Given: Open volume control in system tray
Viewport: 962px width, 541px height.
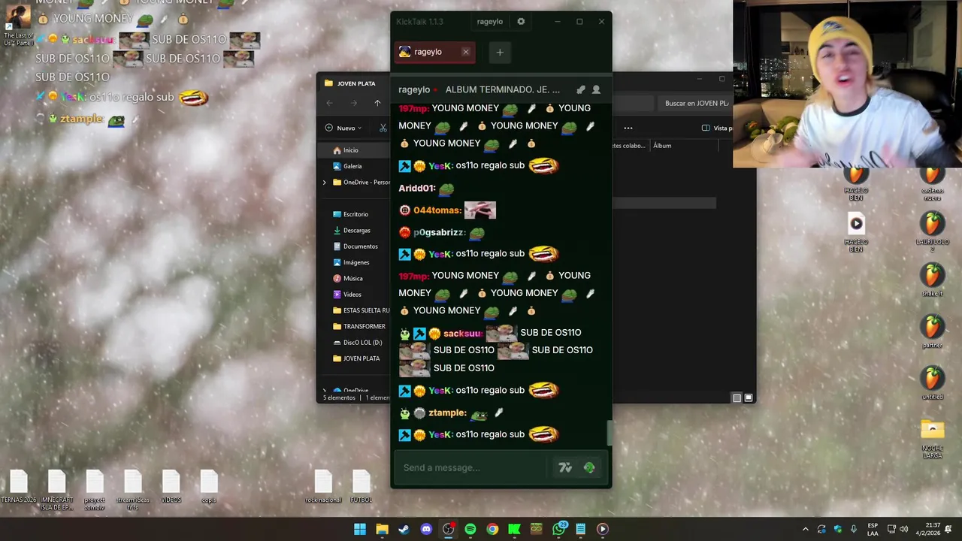Looking at the screenshot, I should coord(903,529).
